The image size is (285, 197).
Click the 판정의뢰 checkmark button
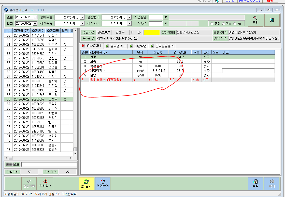click(29, 183)
